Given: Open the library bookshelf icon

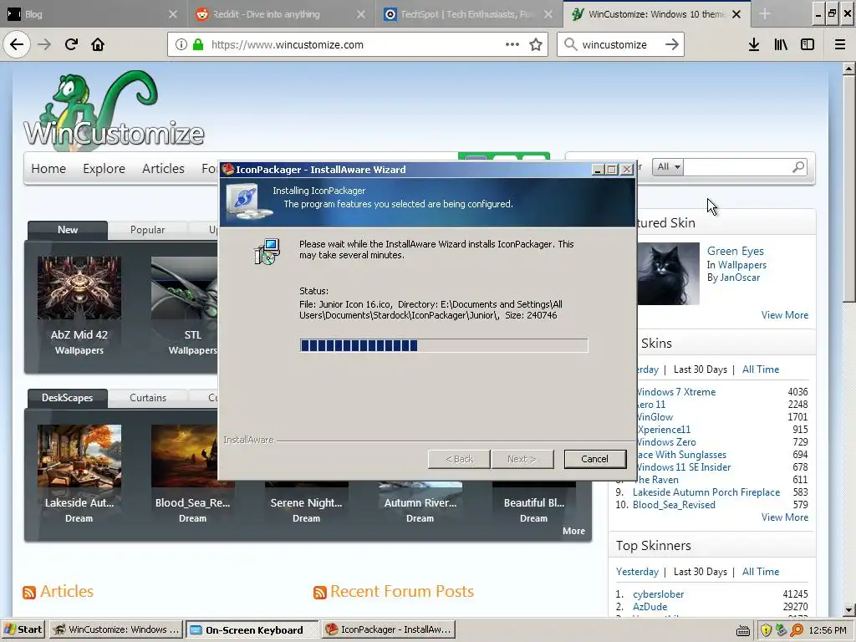Looking at the screenshot, I should [x=781, y=44].
